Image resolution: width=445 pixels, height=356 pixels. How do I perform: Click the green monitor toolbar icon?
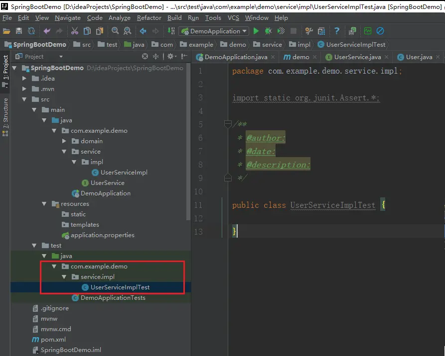coord(368,31)
